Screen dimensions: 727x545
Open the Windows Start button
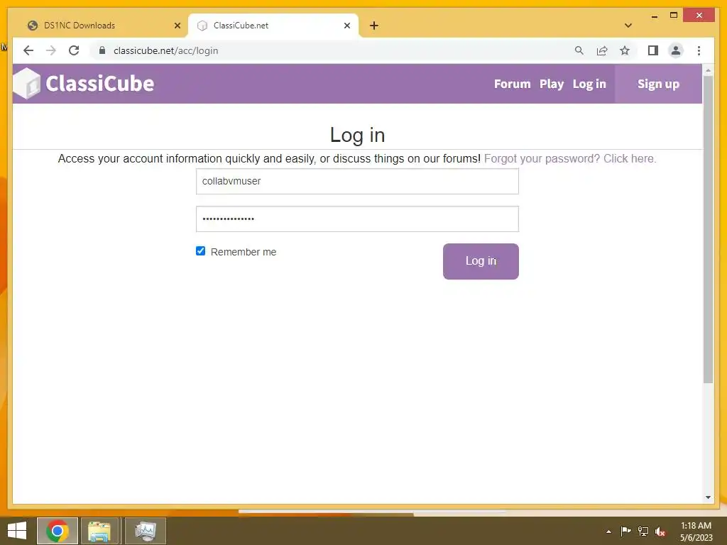click(x=17, y=531)
